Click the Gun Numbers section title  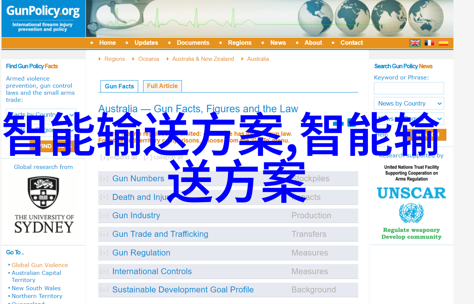pos(138,179)
